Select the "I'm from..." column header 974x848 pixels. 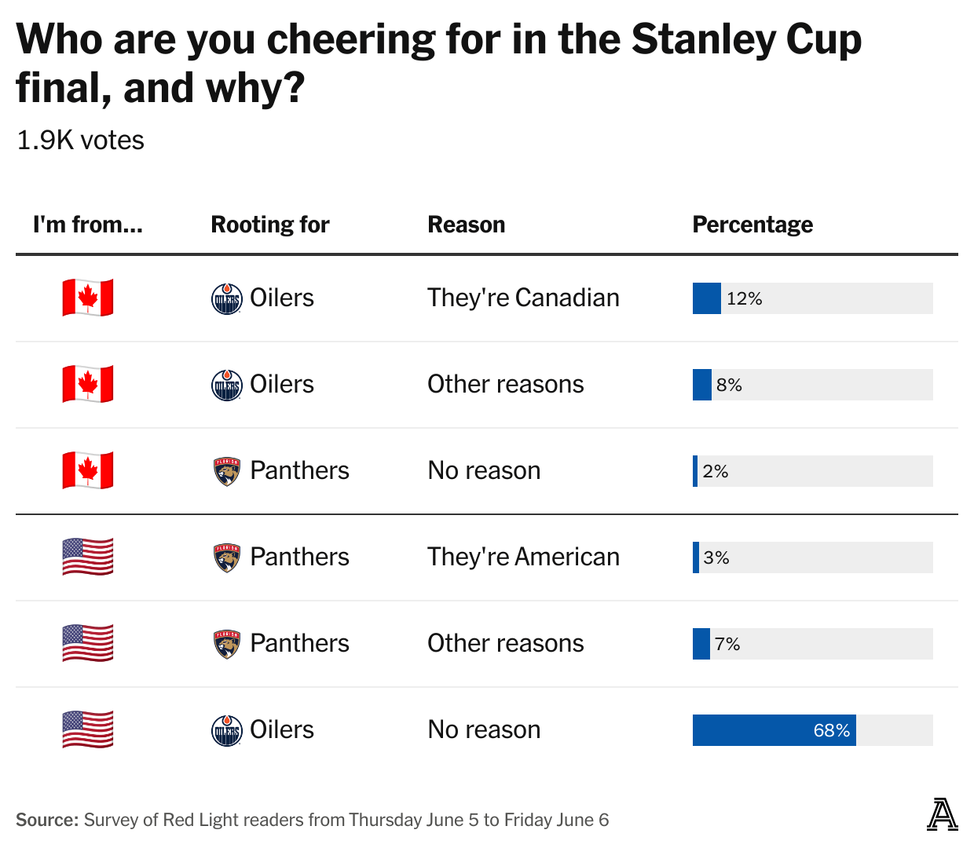[88, 225]
